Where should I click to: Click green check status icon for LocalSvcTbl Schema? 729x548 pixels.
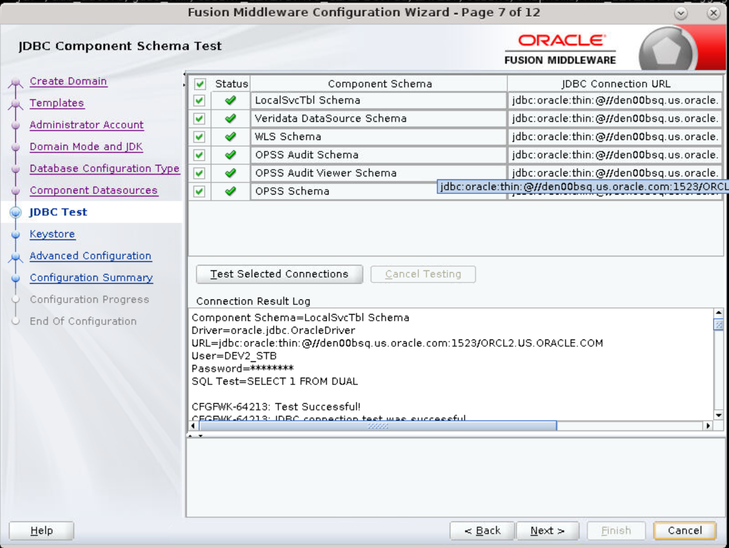tap(230, 101)
